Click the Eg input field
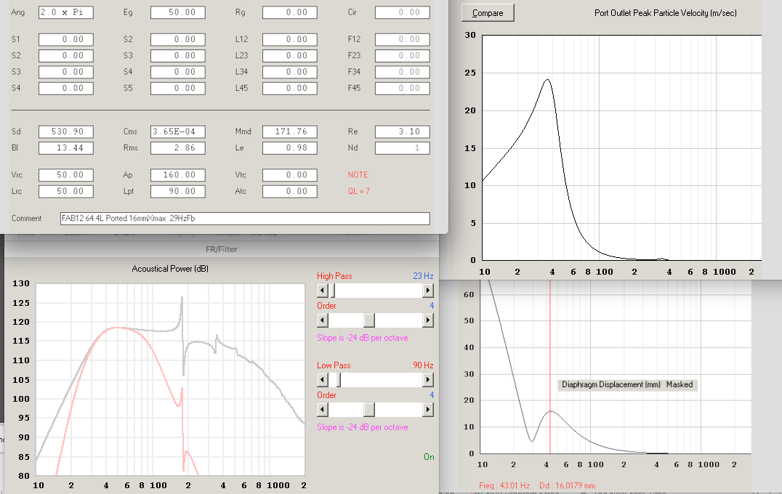Image resolution: width=782 pixels, height=494 pixels. point(178,12)
